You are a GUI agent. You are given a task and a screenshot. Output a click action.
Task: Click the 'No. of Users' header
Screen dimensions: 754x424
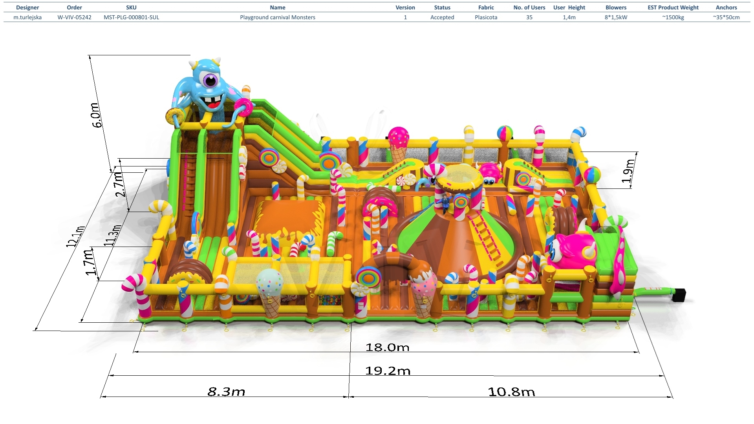pos(529,7)
